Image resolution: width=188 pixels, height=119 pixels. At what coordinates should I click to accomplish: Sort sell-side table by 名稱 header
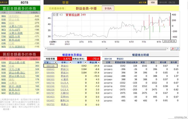pyautogui.click(x=18, y=12)
